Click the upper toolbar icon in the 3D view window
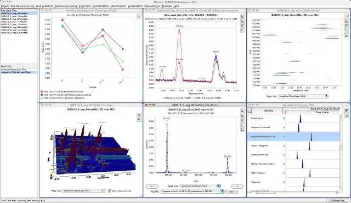This screenshot has width=351, height=203. [x=139, y=115]
